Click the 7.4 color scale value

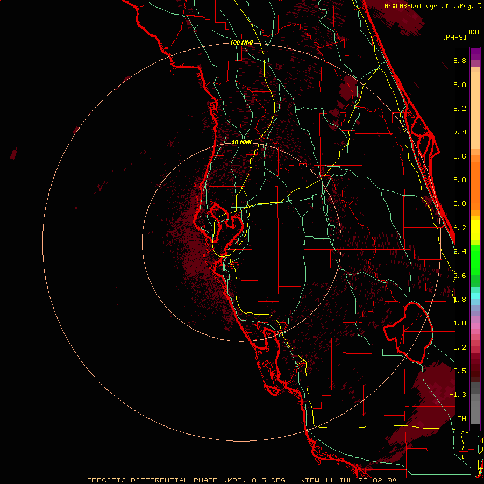coord(460,132)
